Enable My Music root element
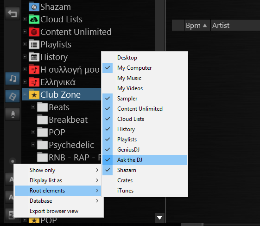 click(x=145, y=78)
